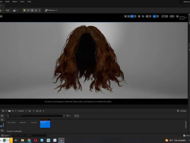
Task: Click weather widget in system tray
Action: (x=175, y=140)
